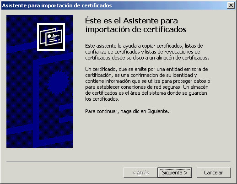Click the round white dot on the certificate icon
Viewport: 237px width, 184px height.
[49, 36]
